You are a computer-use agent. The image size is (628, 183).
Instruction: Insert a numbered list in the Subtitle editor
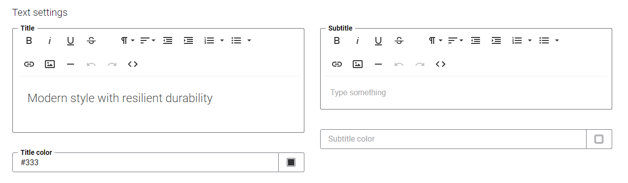pyautogui.click(x=517, y=40)
